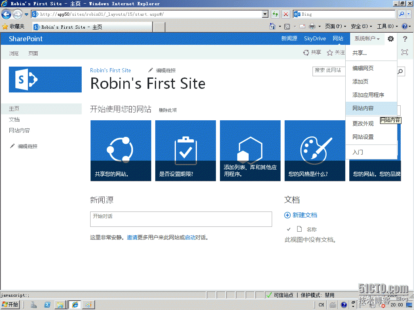Click the 共享 button in ribbon row
The height and width of the screenshot is (310, 414).
click(x=312, y=52)
